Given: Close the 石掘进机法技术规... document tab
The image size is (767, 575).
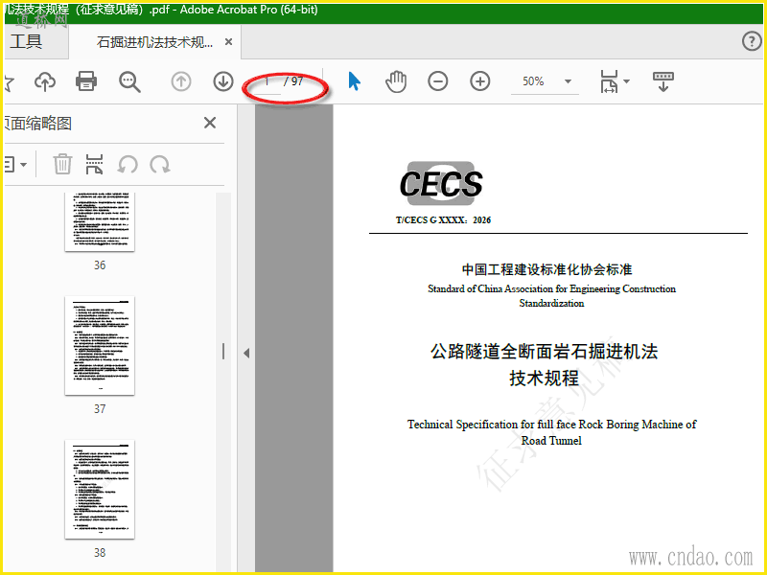Looking at the screenshot, I should [x=228, y=42].
